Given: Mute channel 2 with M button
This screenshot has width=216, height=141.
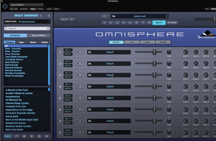Looking at the screenshot, I should (x=78, y=63).
